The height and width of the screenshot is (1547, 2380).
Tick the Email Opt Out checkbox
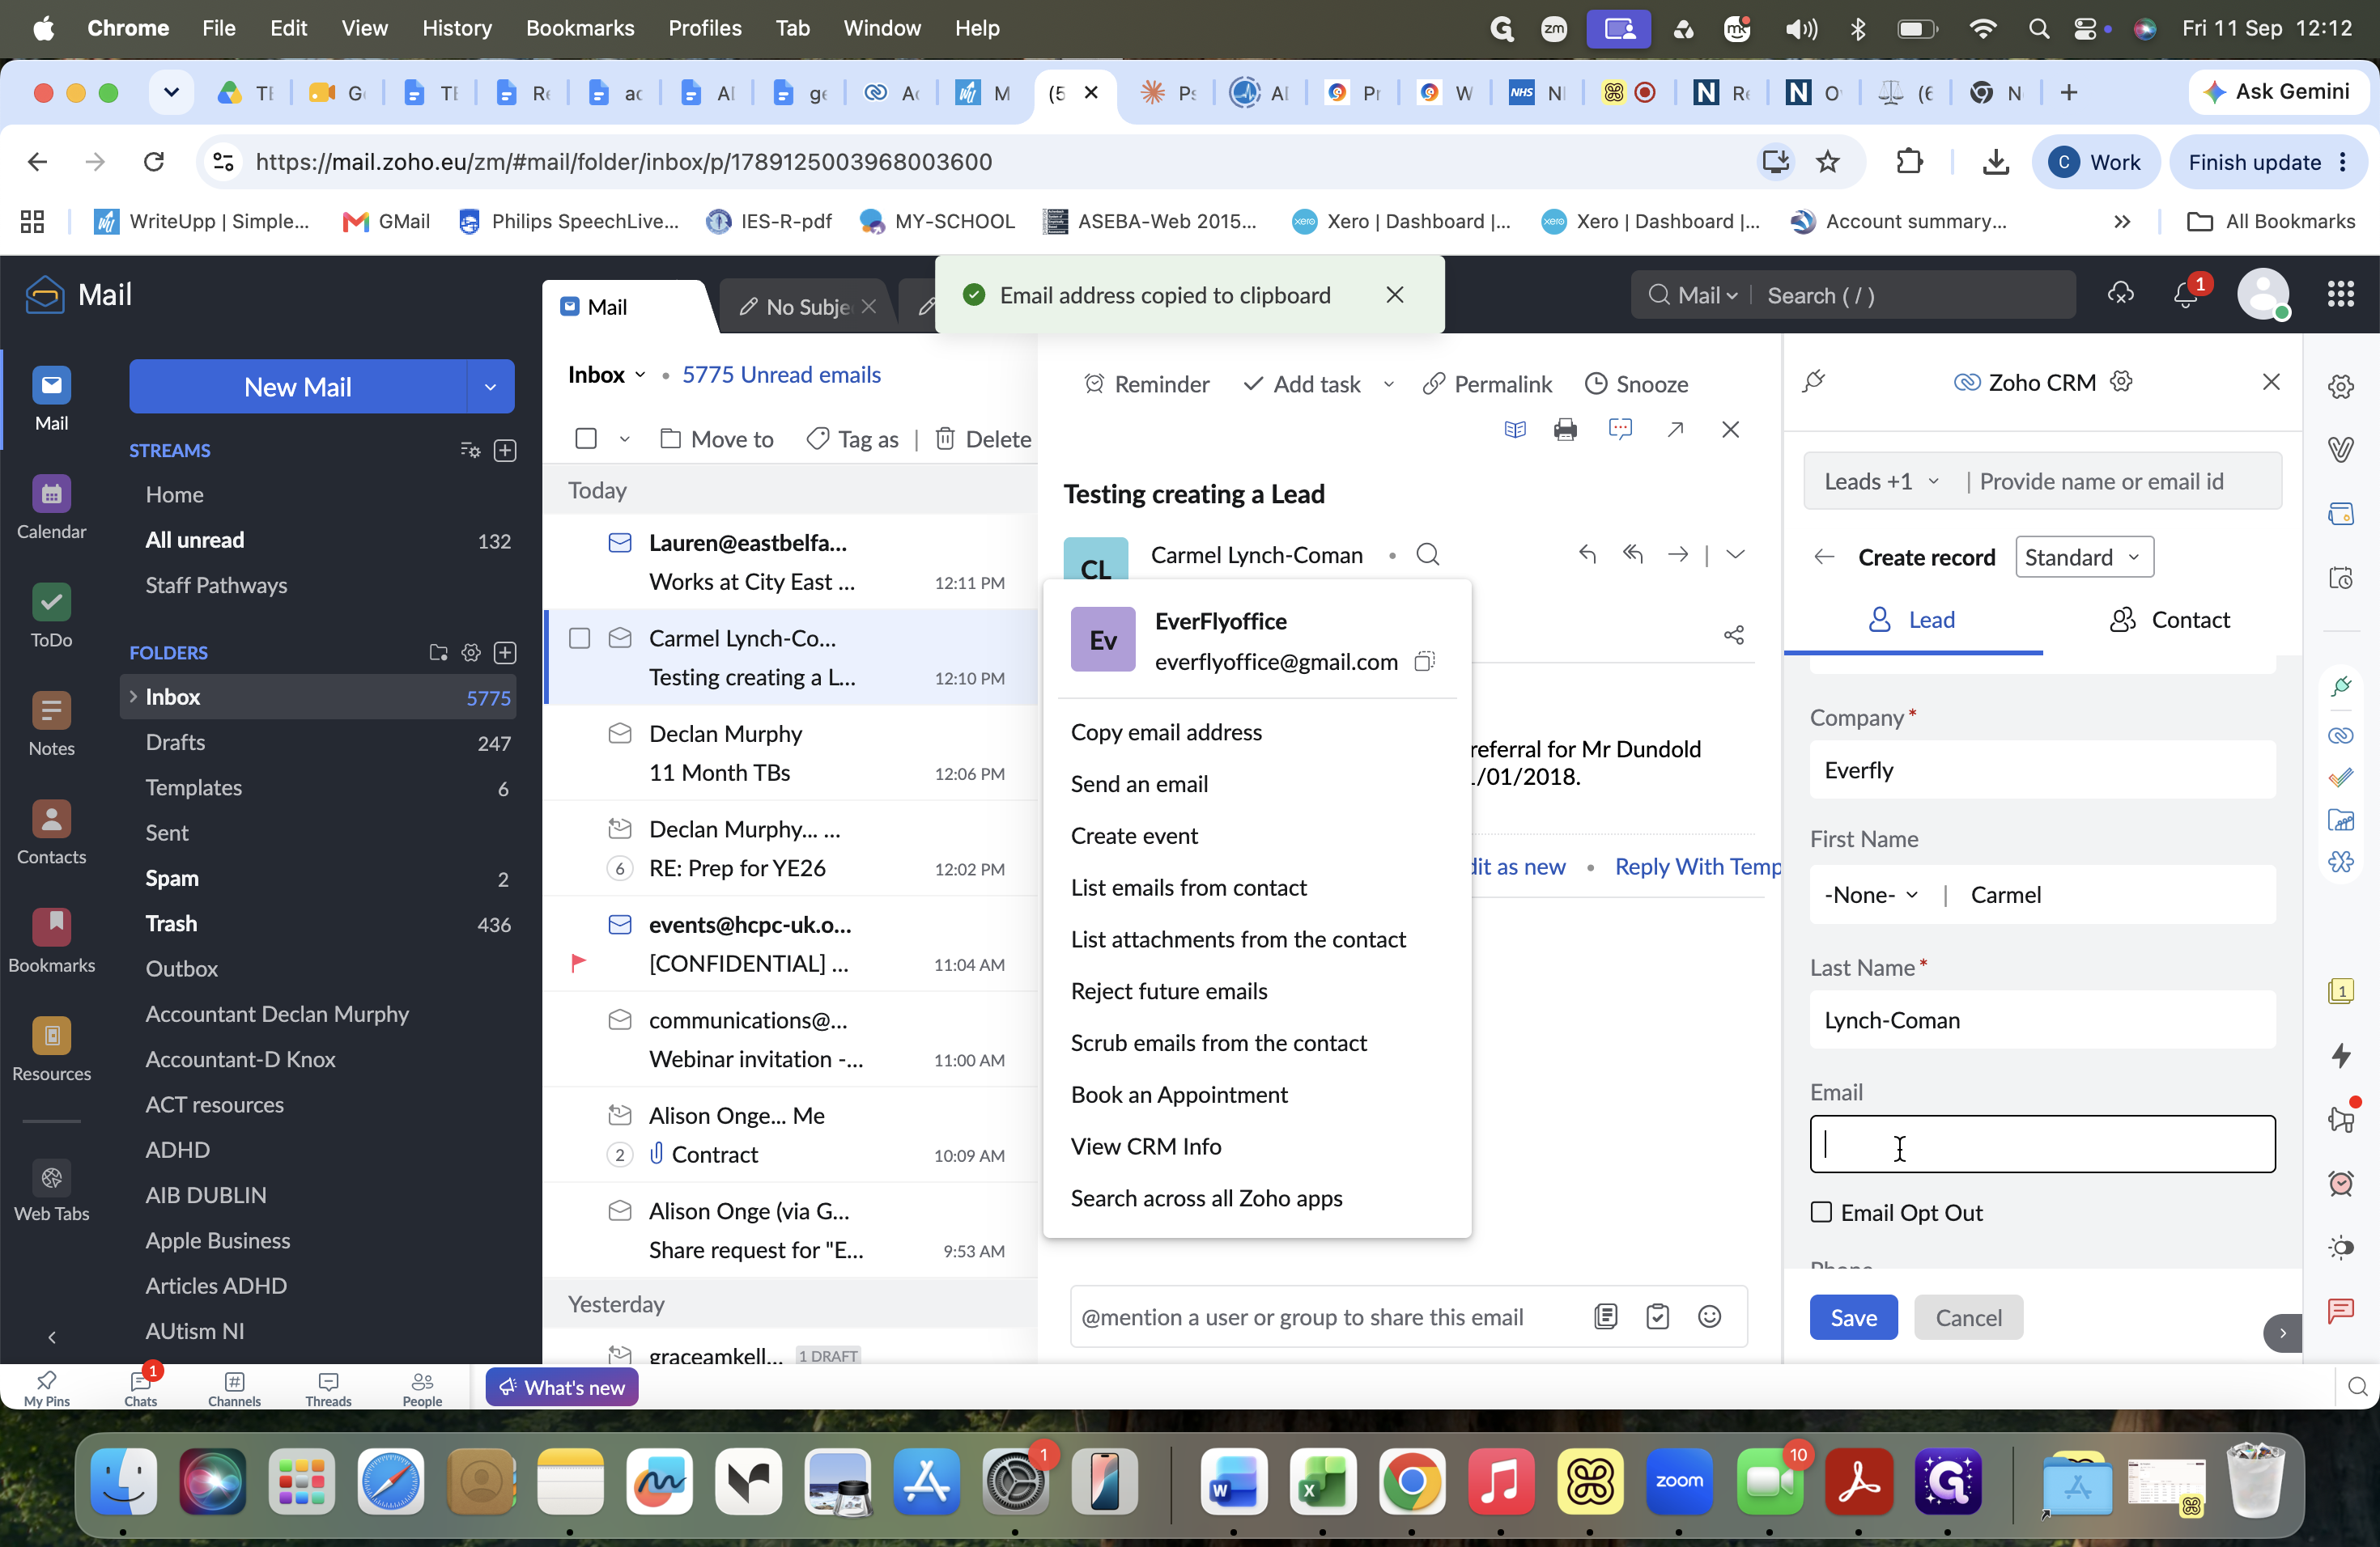[x=1821, y=1212]
